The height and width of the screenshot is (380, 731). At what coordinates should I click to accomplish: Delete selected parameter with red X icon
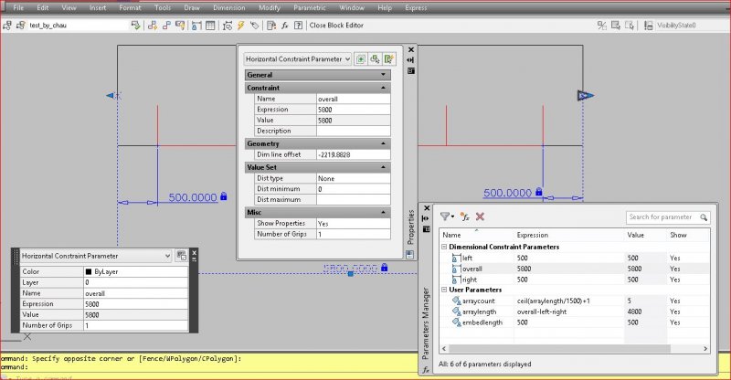pyautogui.click(x=480, y=216)
